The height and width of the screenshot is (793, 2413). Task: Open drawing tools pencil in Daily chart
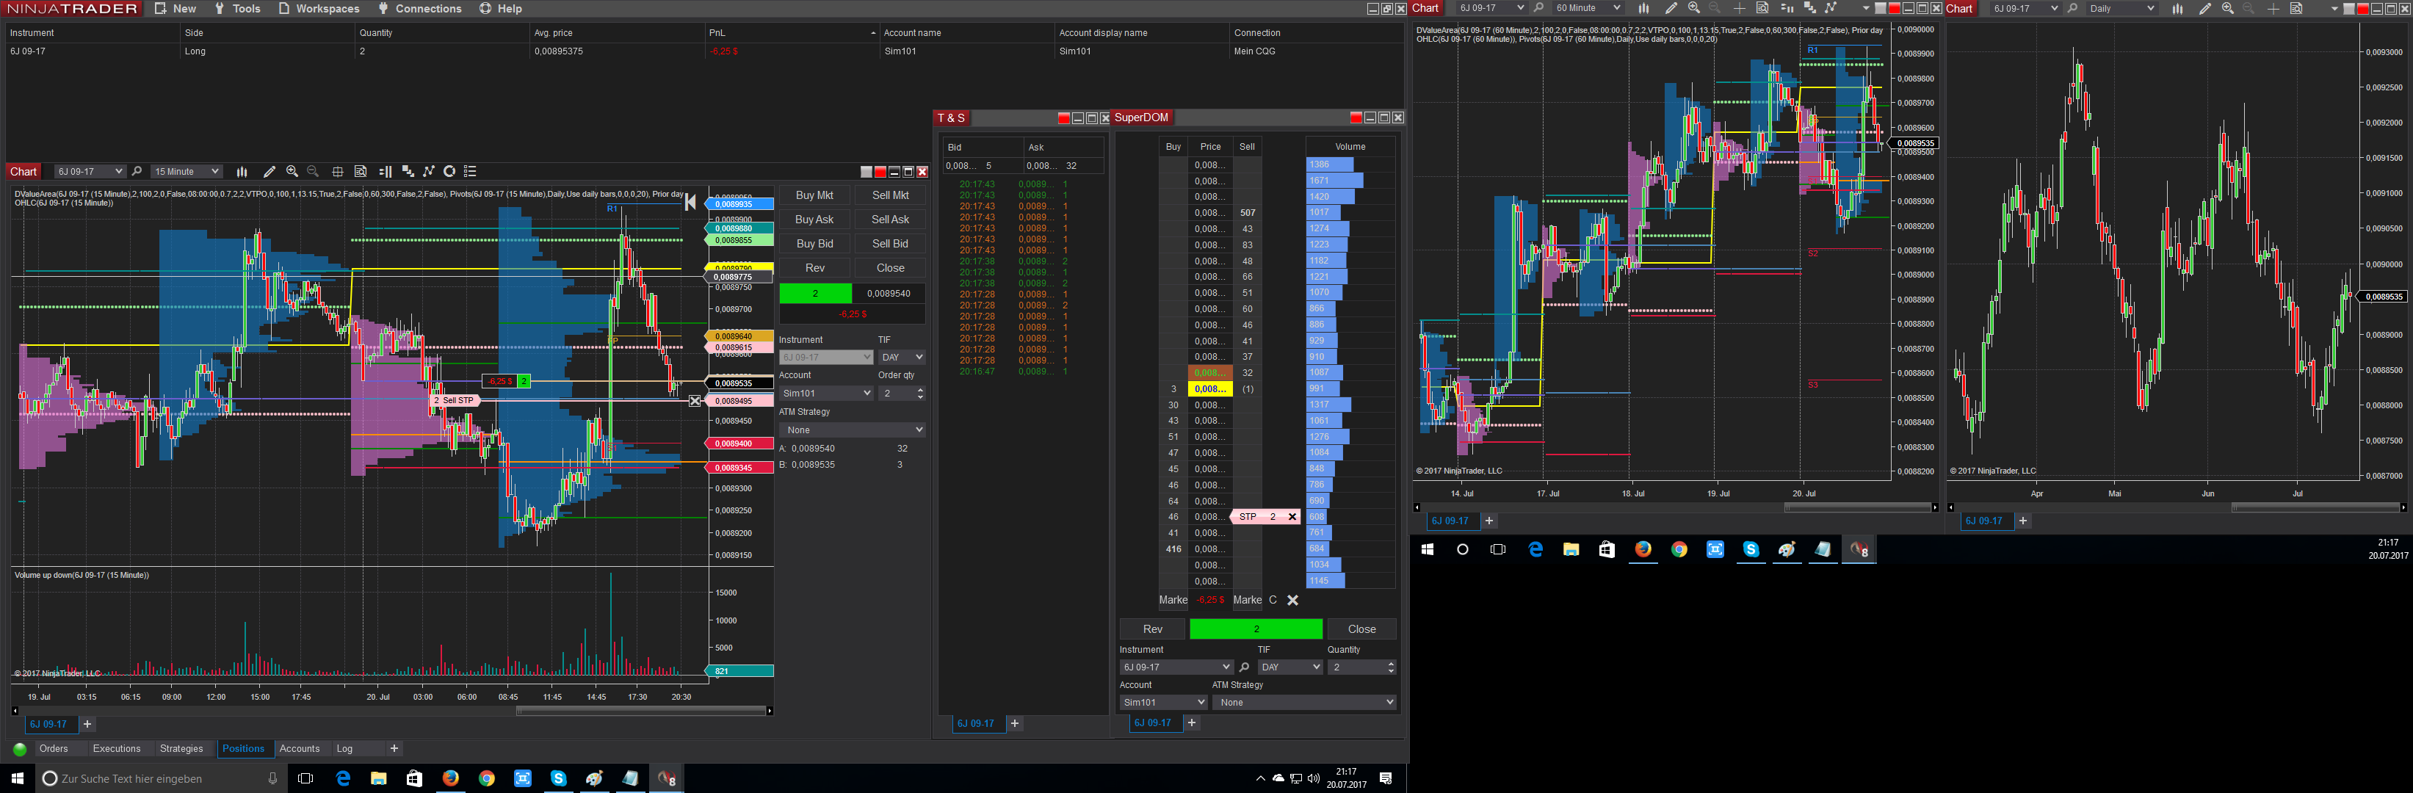point(2205,8)
